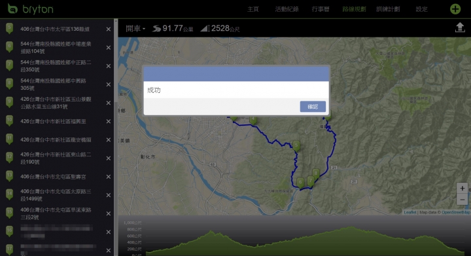The height and width of the screenshot is (256, 471).
Task: Click marker 10 icon in waypoint list
Action: coord(10,120)
